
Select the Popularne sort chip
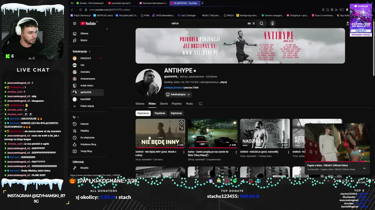[x=160, y=113]
